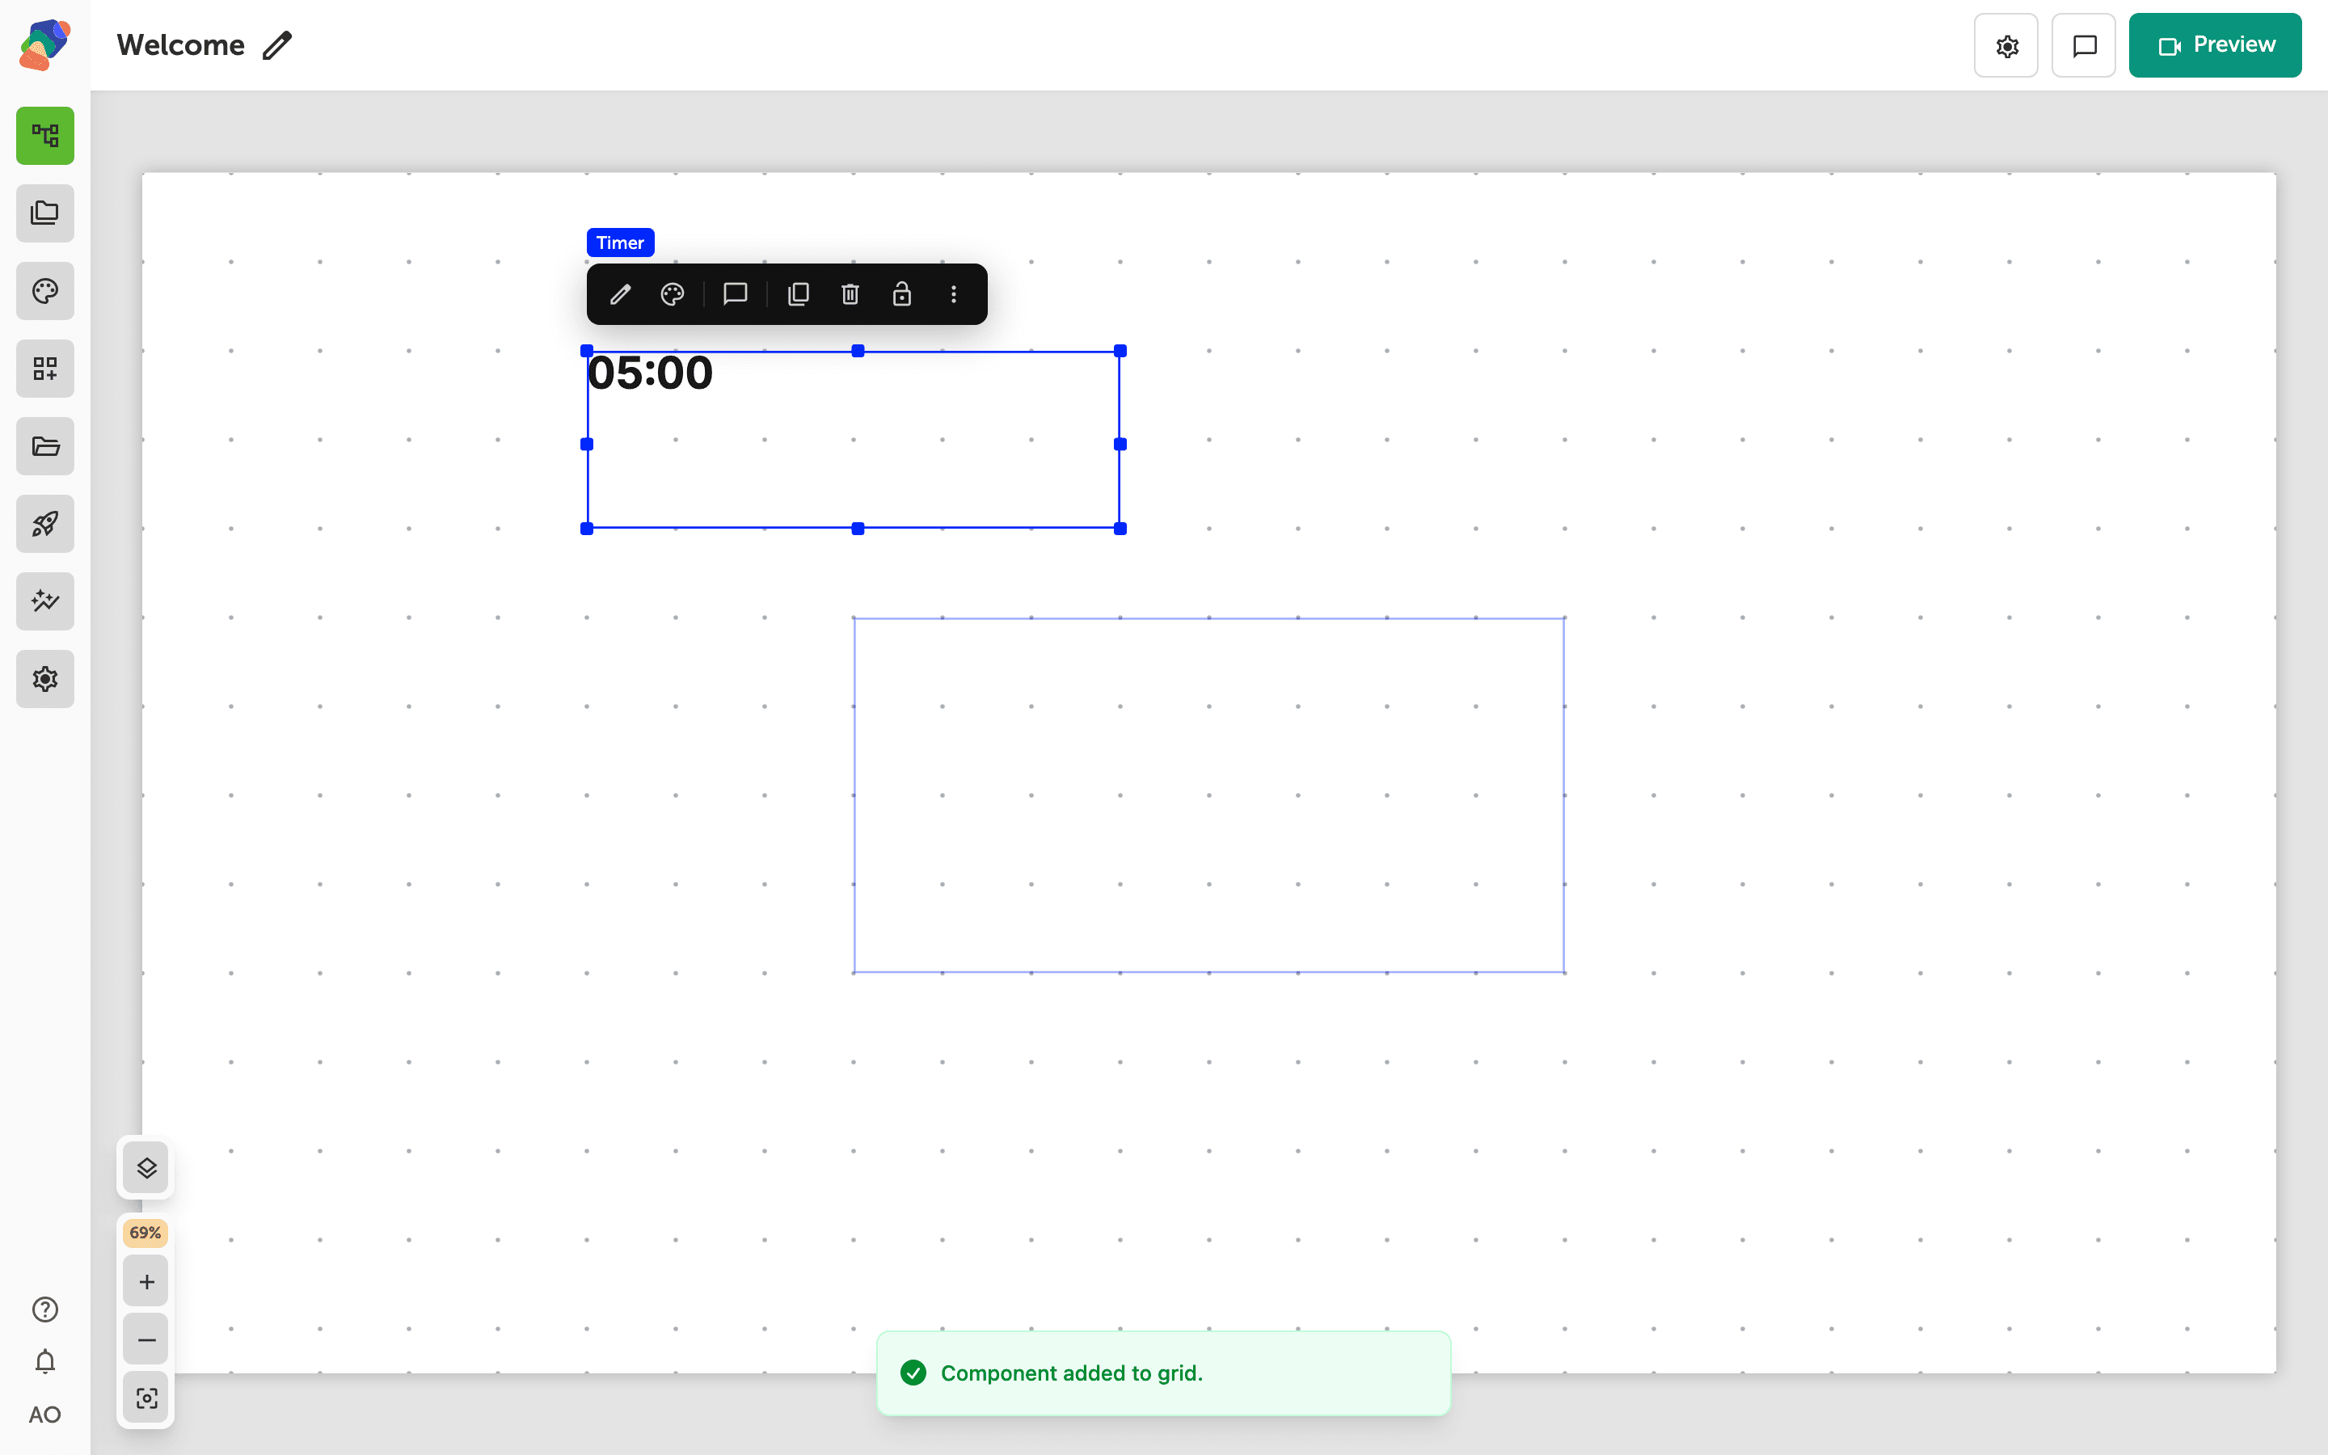Click the bottom-right resize handle of Timer
The width and height of the screenshot is (2328, 1455).
pos(1120,529)
